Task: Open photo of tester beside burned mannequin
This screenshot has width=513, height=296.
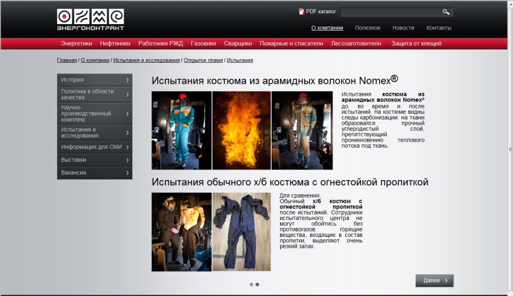Action: [x=182, y=232]
